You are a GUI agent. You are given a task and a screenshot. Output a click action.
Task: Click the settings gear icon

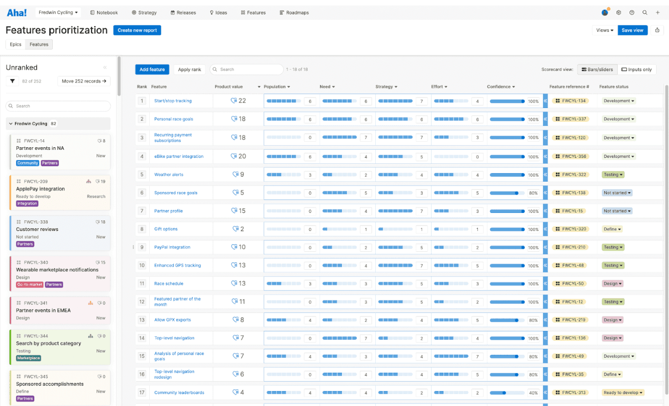pyautogui.click(x=619, y=12)
